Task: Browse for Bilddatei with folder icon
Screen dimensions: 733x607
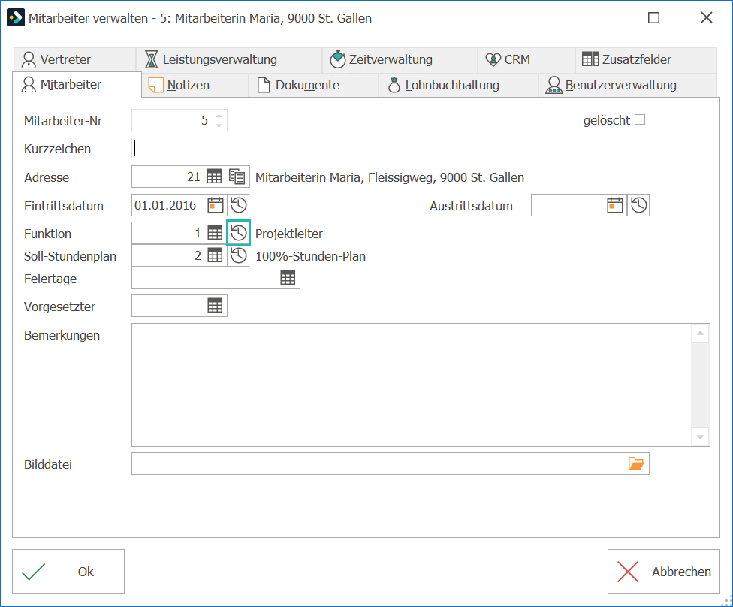Action: click(x=636, y=464)
